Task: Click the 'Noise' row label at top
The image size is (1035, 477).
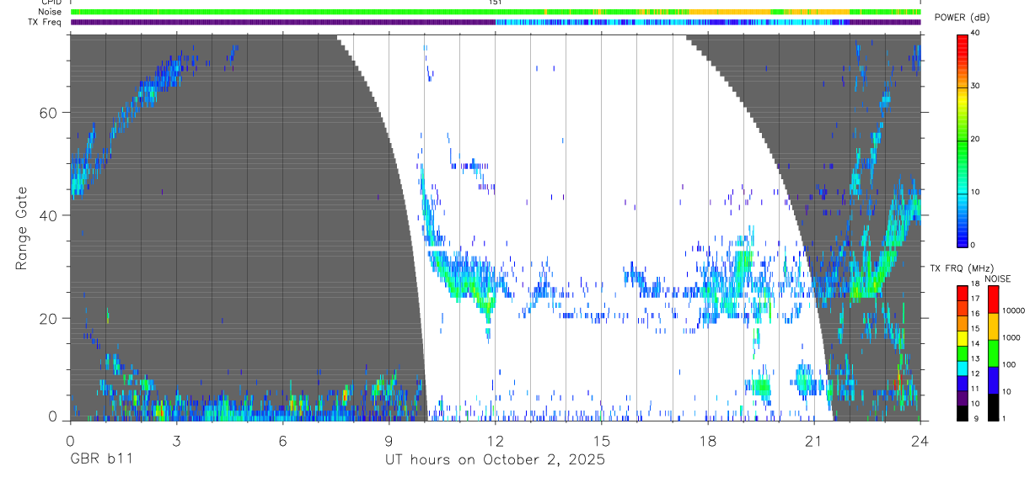Action: [x=49, y=12]
